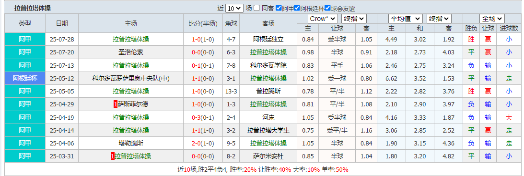Select the 阿甲 type cell for 25-07-28

point(25,40)
